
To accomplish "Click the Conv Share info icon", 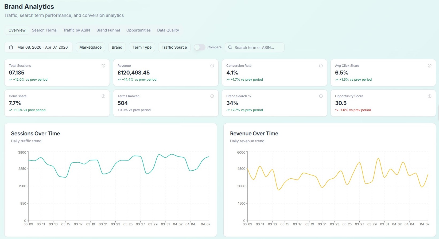I will point(103,96).
